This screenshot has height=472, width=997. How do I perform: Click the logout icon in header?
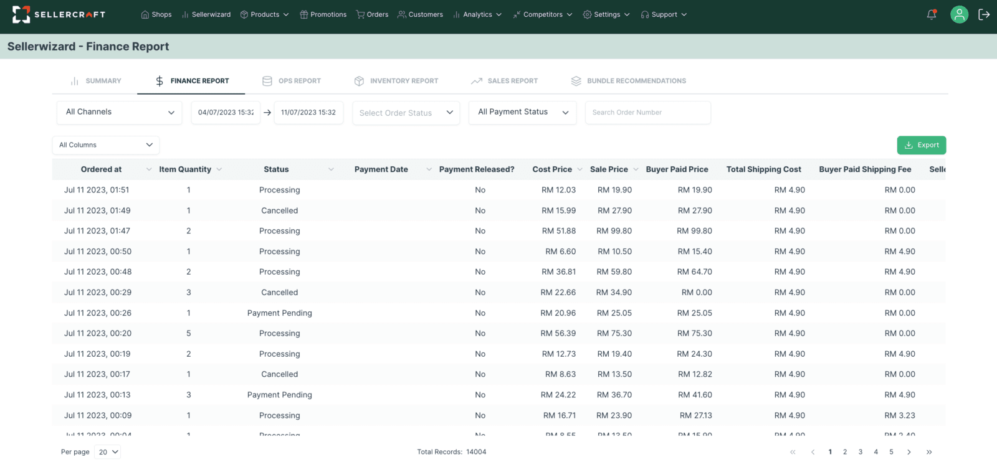click(984, 14)
